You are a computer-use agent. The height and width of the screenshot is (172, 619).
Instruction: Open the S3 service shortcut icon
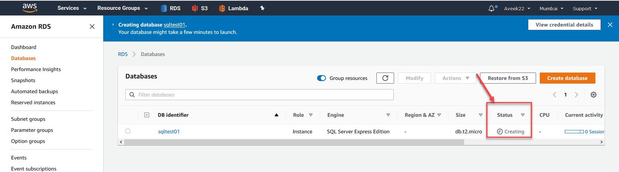click(195, 8)
